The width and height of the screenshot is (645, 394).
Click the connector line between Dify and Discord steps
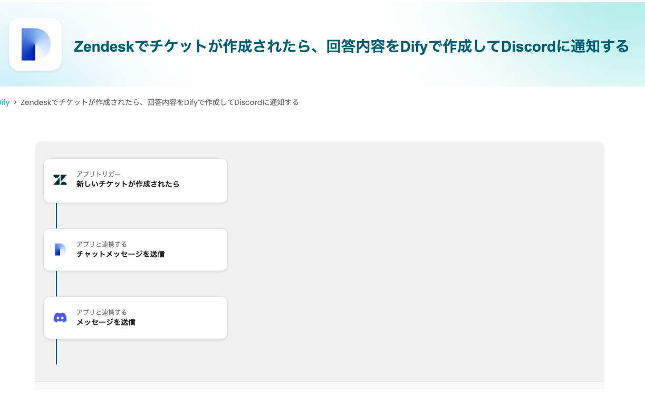click(x=56, y=284)
